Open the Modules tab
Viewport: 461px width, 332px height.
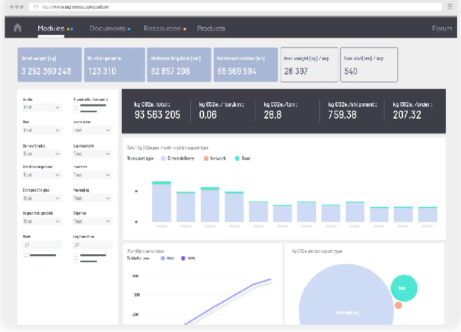click(x=51, y=28)
